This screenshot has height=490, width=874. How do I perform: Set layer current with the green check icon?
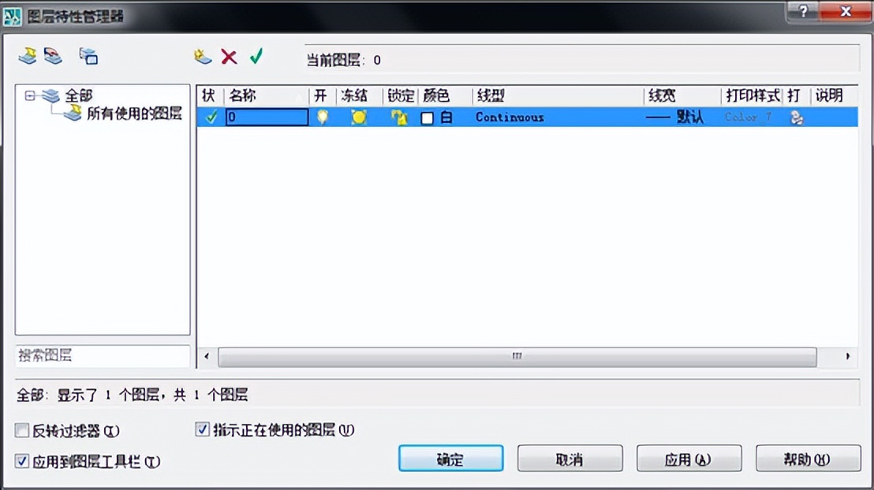click(256, 57)
